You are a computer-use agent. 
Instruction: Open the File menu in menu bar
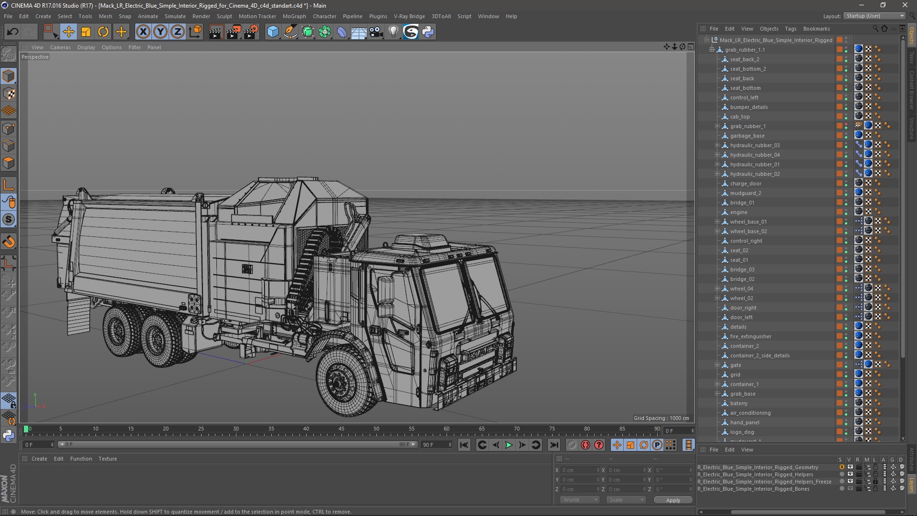8,16
